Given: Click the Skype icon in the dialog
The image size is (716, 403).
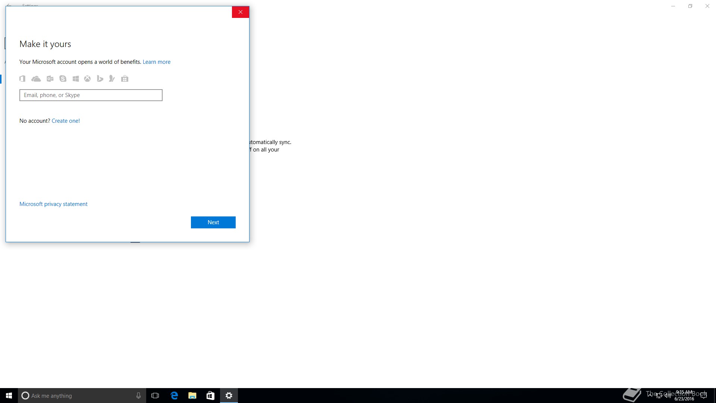Looking at the screenshot, I should pyautogui.click(x=63, y=79).
